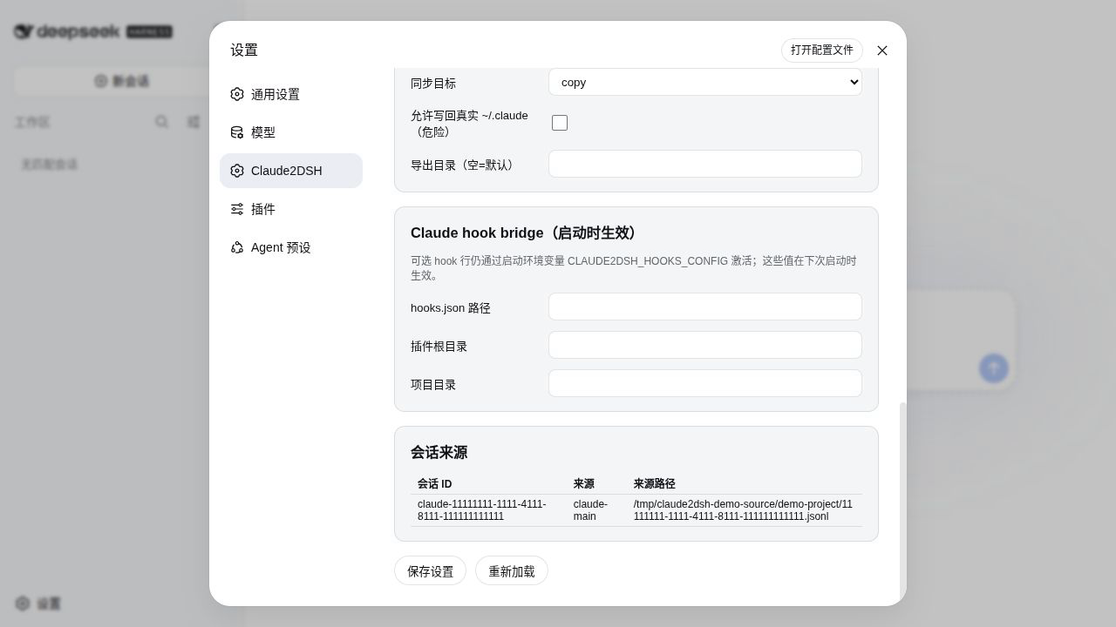This screenshot has height=627, width=1116.
Task: Click 新会话 button in background window
Action: (122, 81)
